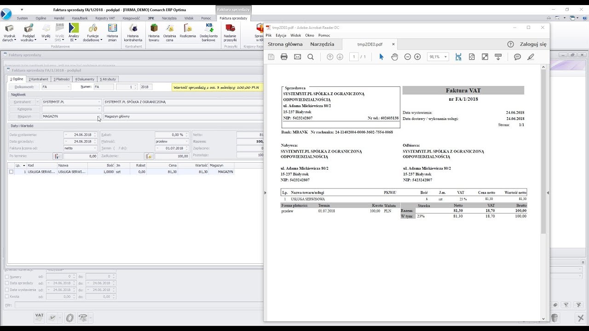The image size is (589, 331).
Task: Select the highlight pen tool in Acrobat
Action: 531,57
